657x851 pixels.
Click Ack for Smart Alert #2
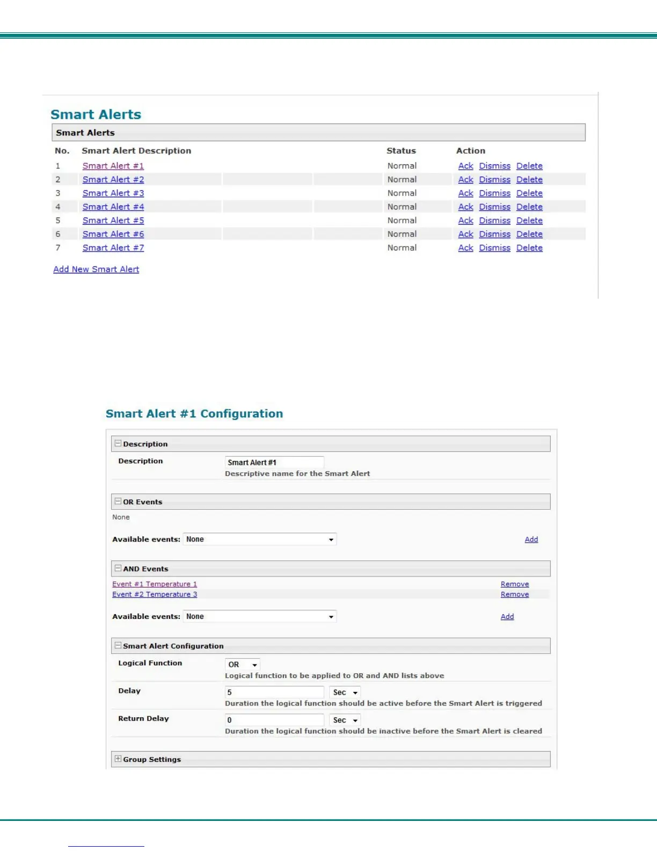(466, 179)
